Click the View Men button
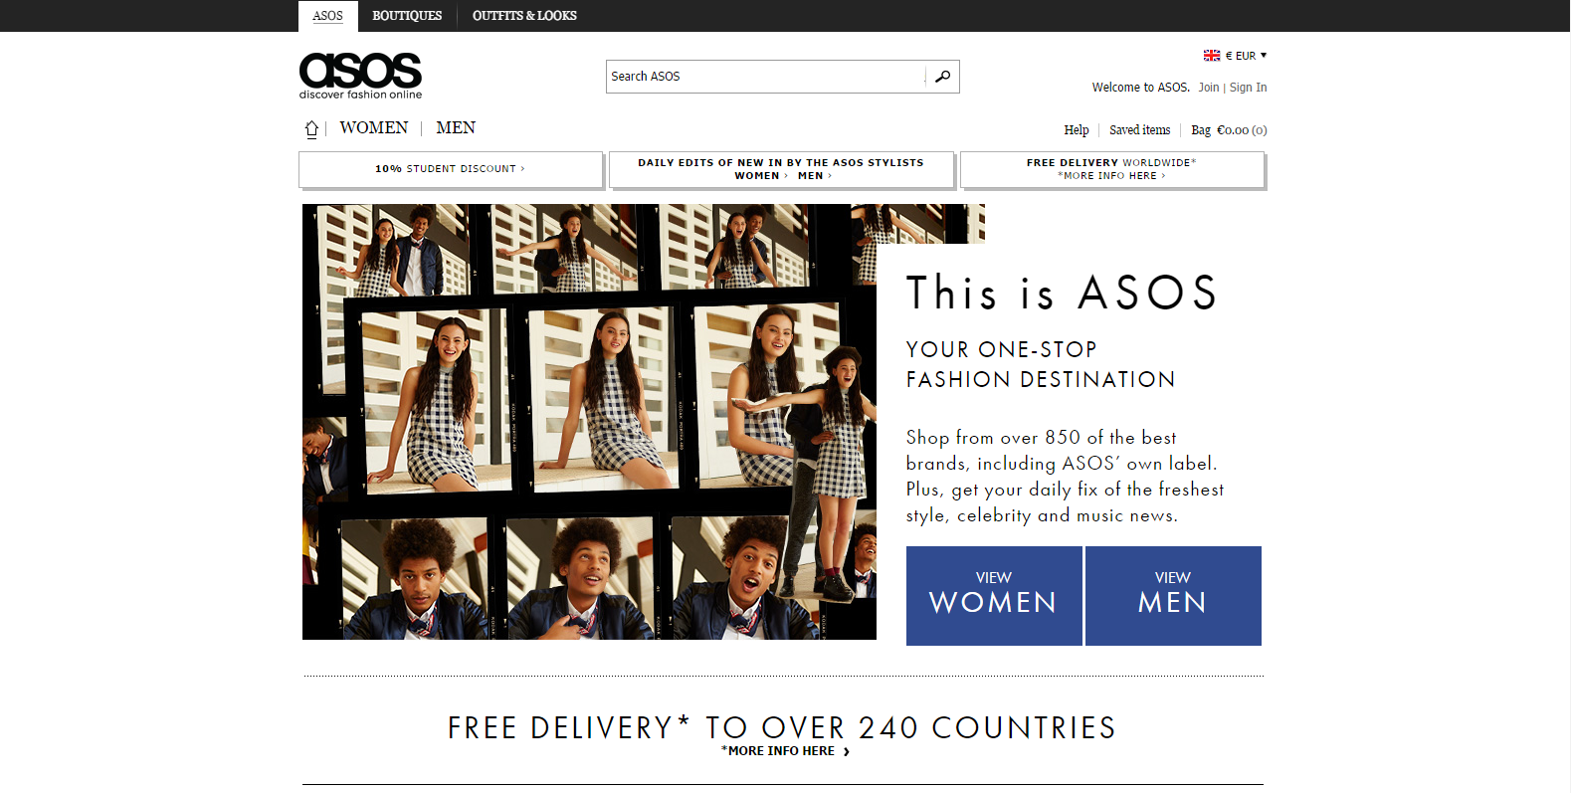Viewport: 1571px width, 793px height. (1173, 596)
